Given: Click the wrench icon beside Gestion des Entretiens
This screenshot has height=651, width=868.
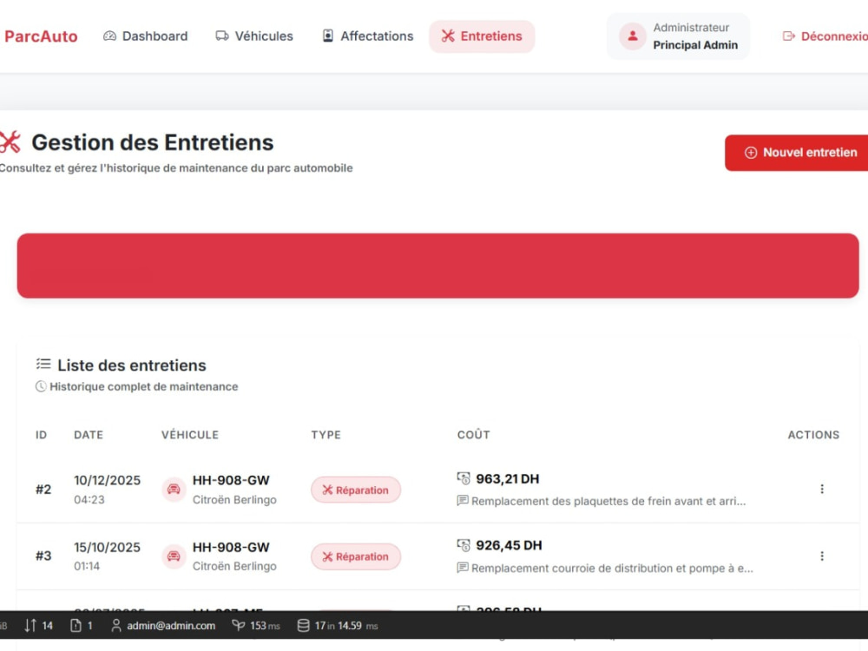Looking at the screenshot, I should coord(10,141).
